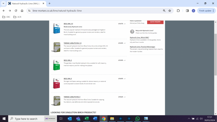Switch to Chrome in the taskbar
The width and height of the screenshot is (217, 122).
(104, 119)
